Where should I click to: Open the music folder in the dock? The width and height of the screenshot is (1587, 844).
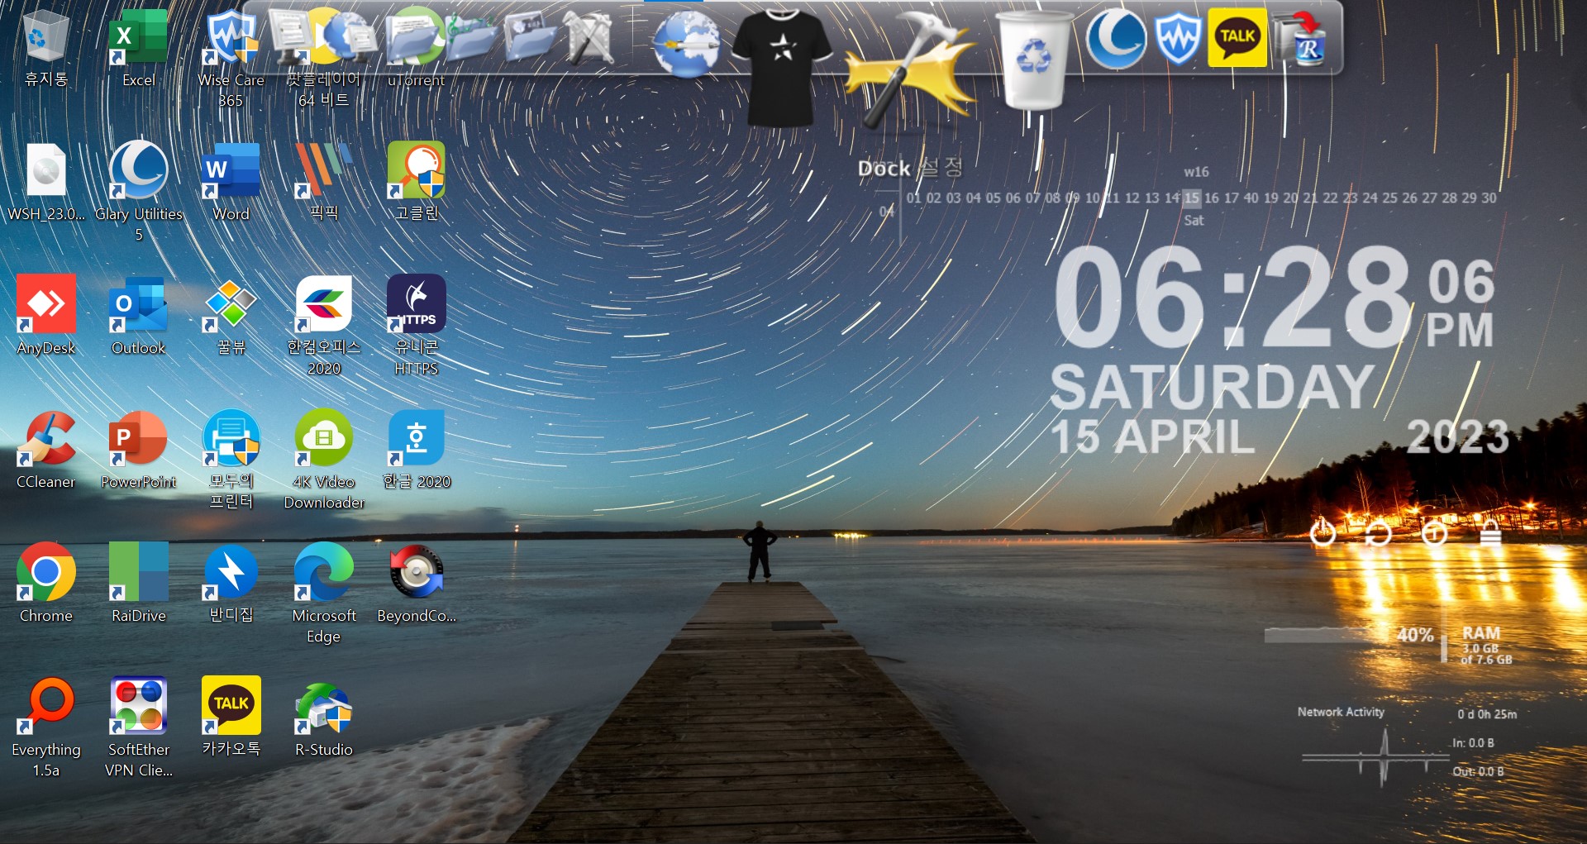(x=472, y=37)
